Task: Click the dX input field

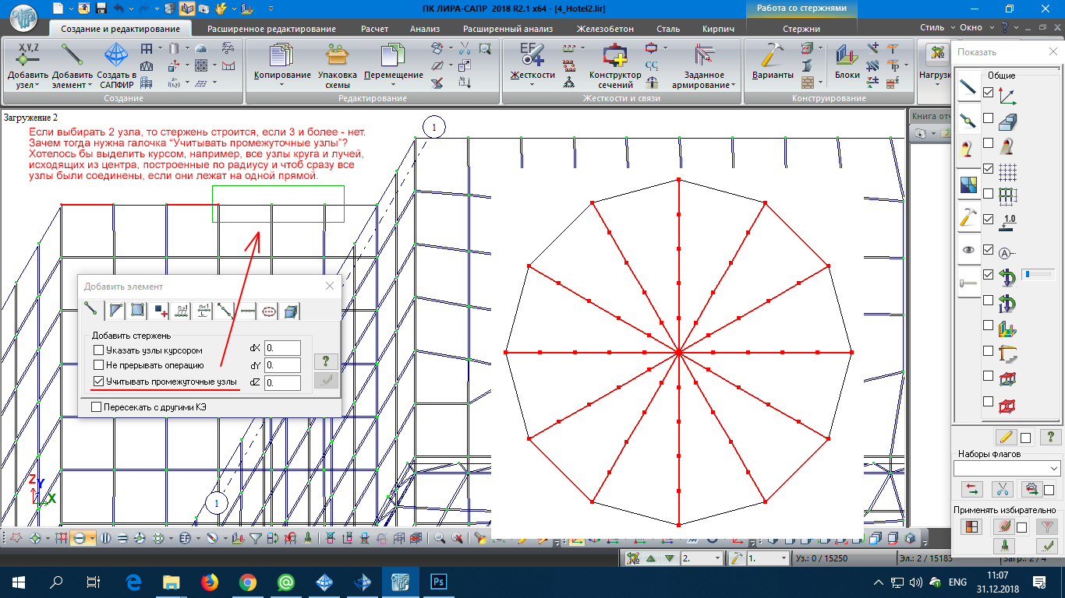Action: coord(282,348)
